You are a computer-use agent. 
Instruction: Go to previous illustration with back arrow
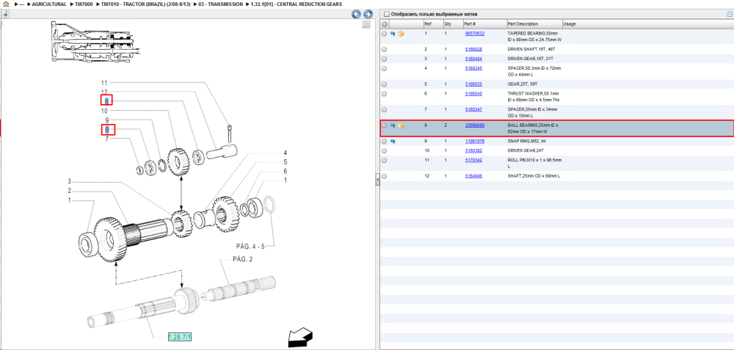tap(356, 14)
